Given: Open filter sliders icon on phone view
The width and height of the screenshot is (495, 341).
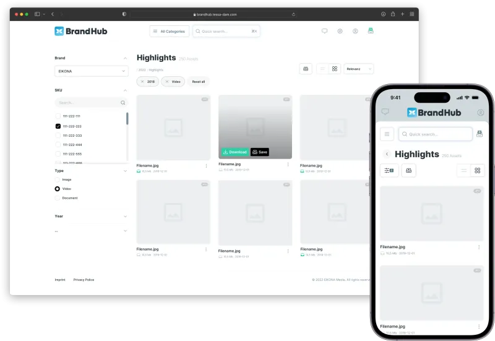Looking at the screenshot, I should pos(389,171).
